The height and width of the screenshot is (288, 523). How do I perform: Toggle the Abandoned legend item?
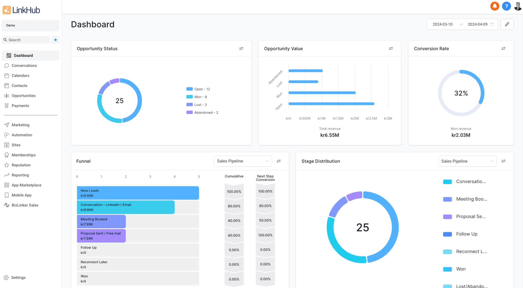202,112
